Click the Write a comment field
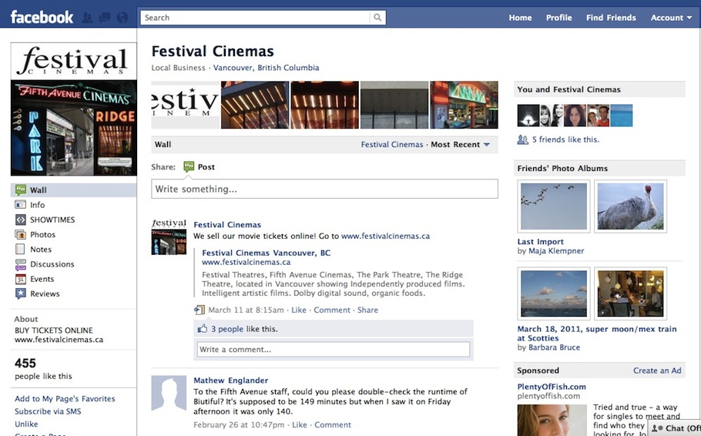 (334, 349)
